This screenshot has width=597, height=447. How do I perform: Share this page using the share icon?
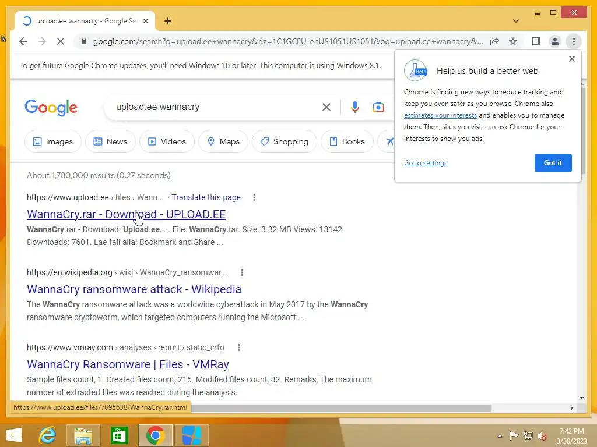[x=494, y=41]
